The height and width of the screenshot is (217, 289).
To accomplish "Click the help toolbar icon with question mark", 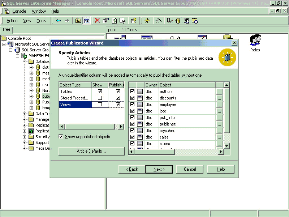I will tap(133, 21).
